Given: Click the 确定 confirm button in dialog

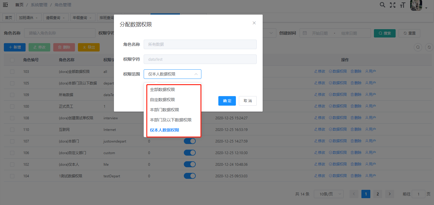Looking at the screenshot, I should pos(227,101).
